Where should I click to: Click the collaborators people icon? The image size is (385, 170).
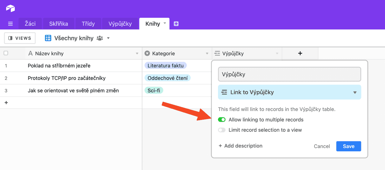point(100,38)
